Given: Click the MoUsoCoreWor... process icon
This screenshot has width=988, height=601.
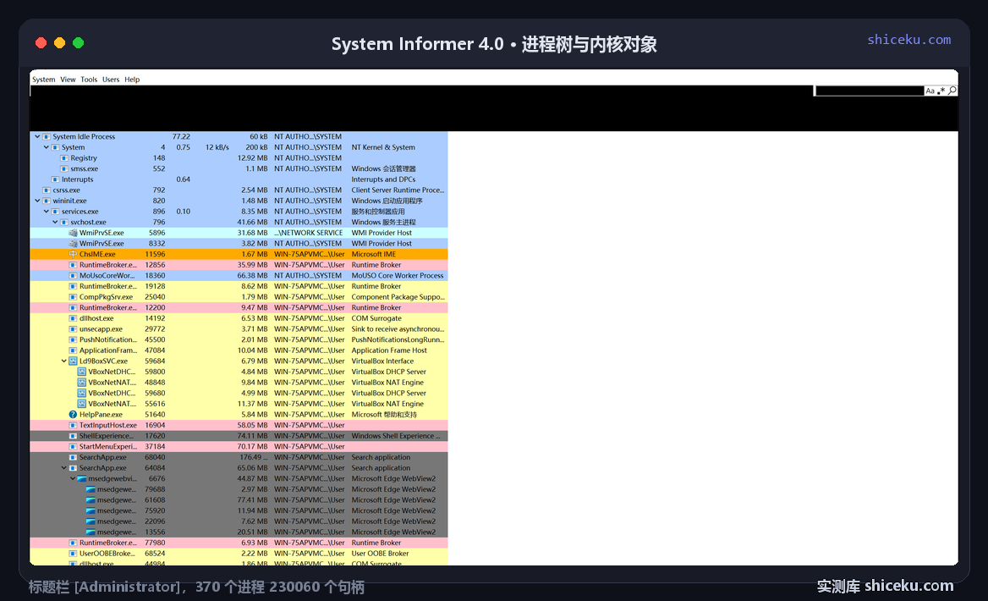Looking at the screenshot, I should pyautogui.click(x=73, y=276).
